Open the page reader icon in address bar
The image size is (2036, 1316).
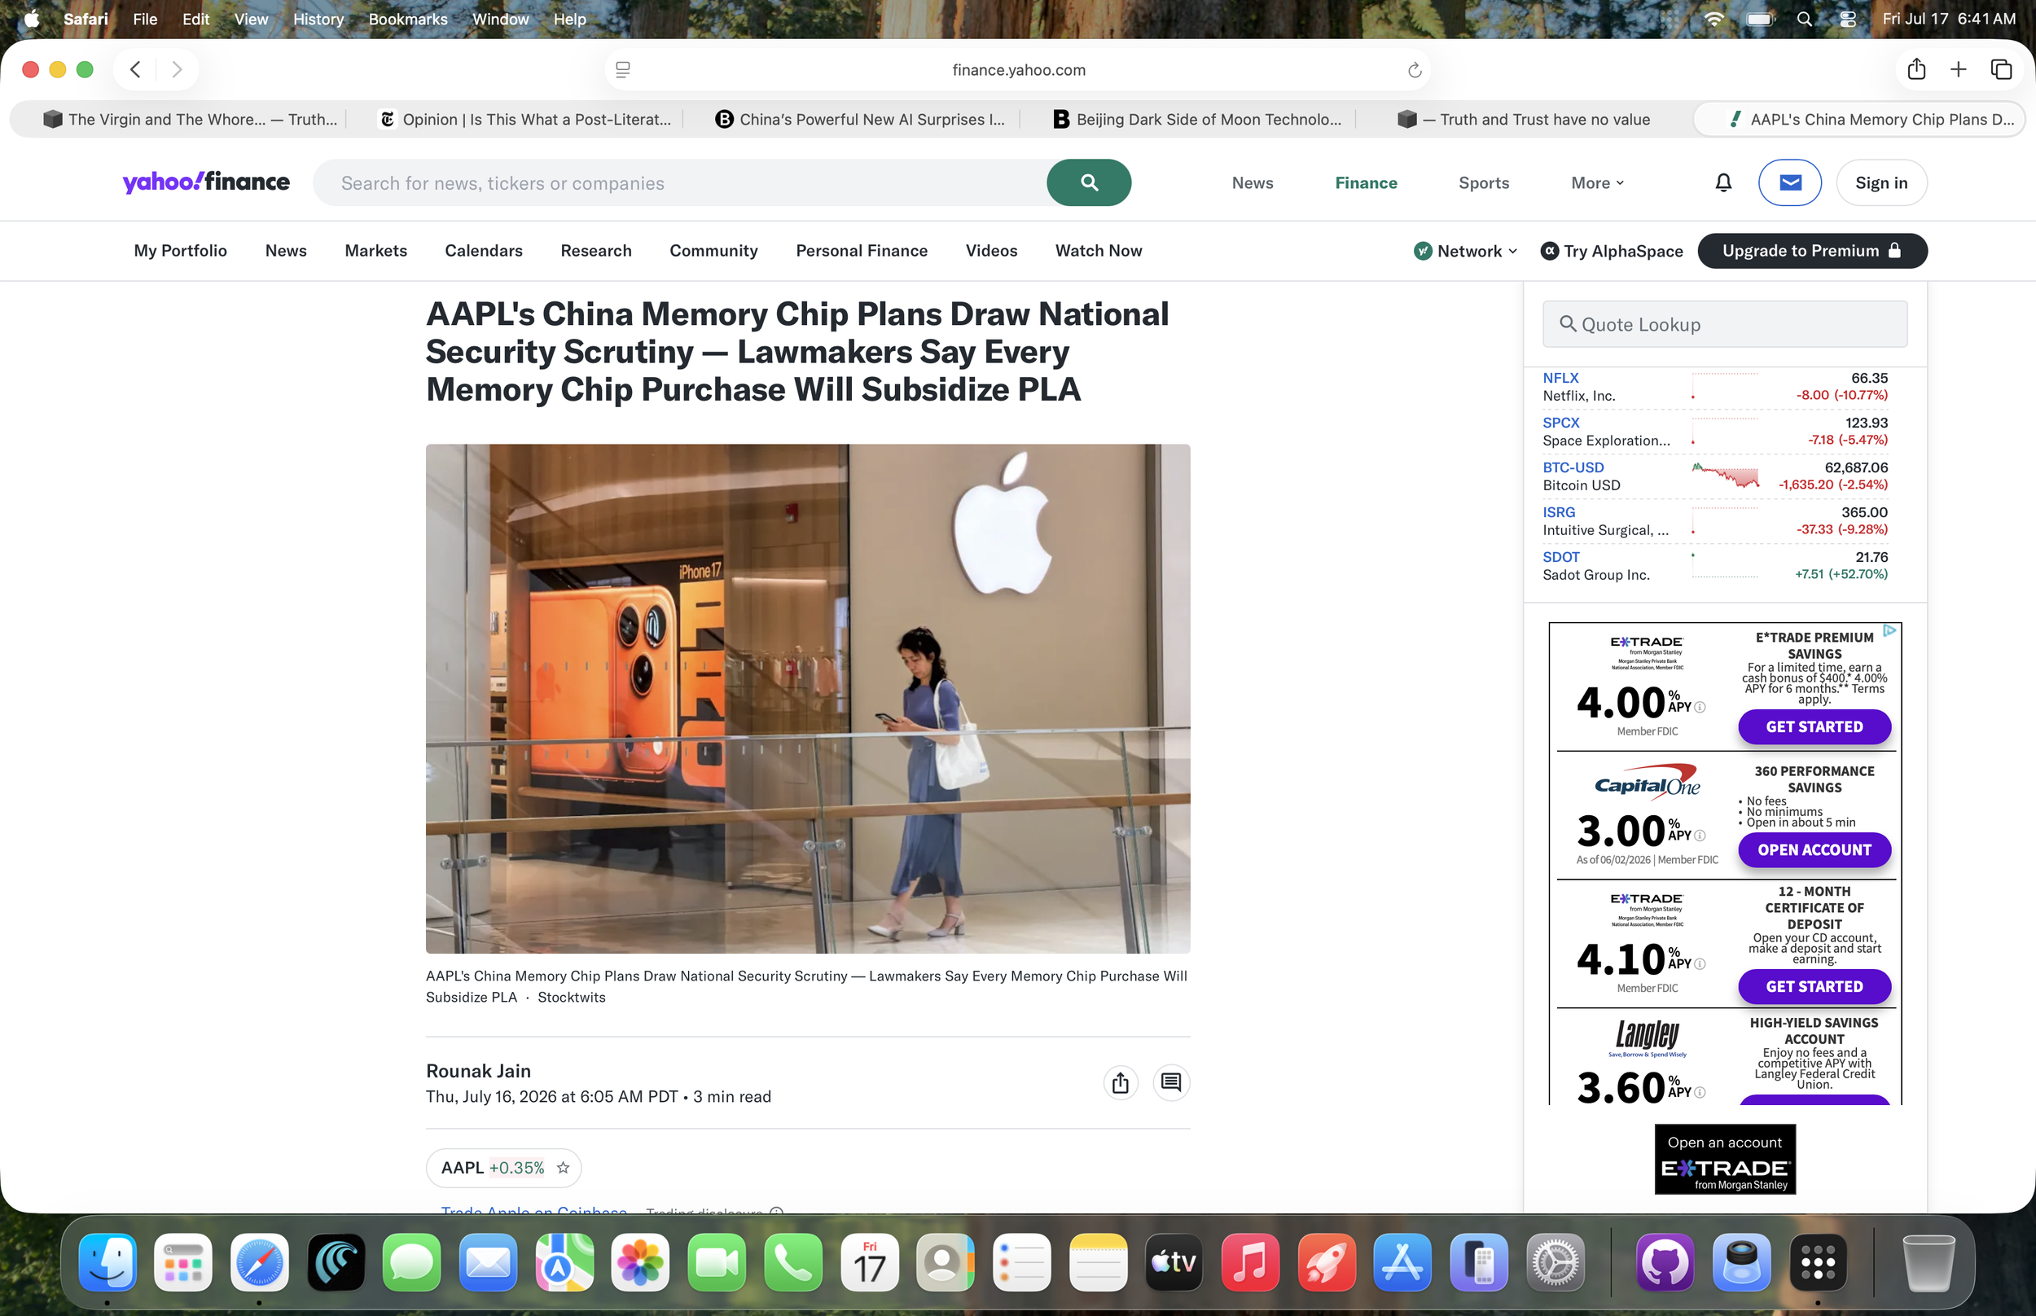point(623,70)
